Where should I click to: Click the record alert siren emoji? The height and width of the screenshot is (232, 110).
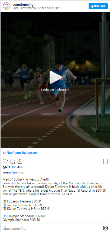point(27,179)
